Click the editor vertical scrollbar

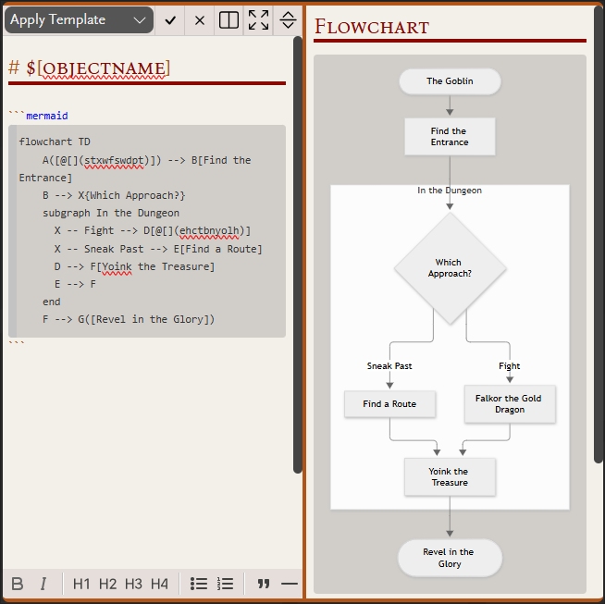pos(298,254)
